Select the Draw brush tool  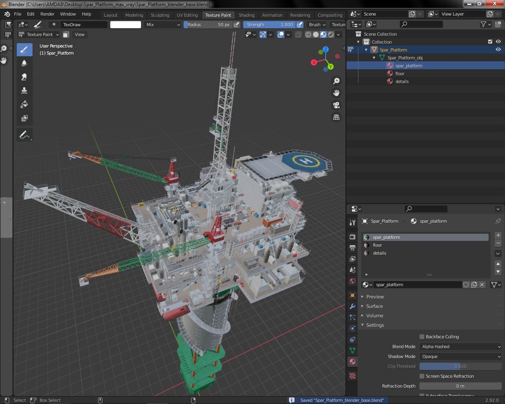(x=24, y=49)
